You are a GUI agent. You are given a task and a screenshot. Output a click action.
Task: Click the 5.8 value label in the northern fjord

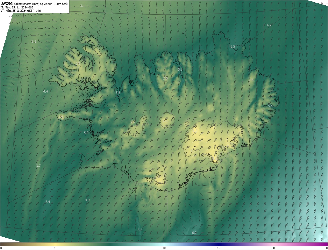pyautogui.click(x=180, y=69)
